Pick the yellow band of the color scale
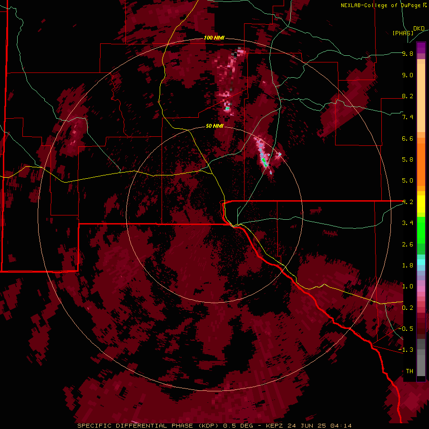This screenshot has width=429, height=429. [x=421, y=204]
